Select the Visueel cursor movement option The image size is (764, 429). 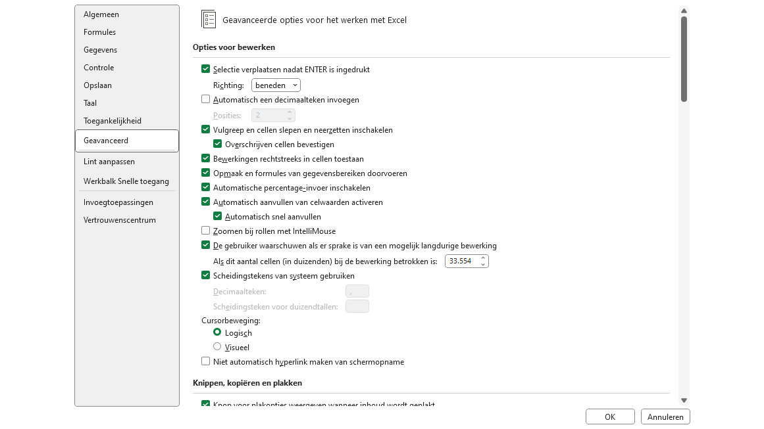tap(217, 346)
